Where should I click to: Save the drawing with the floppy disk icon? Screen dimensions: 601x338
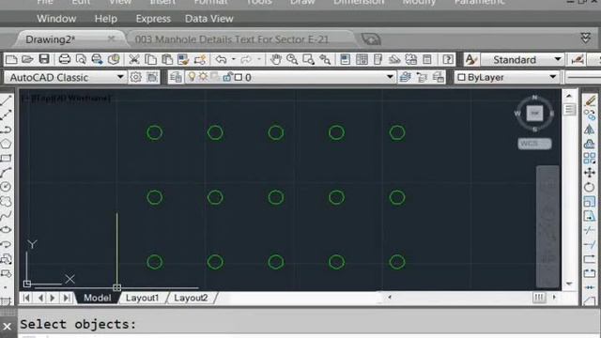point(44,59)
